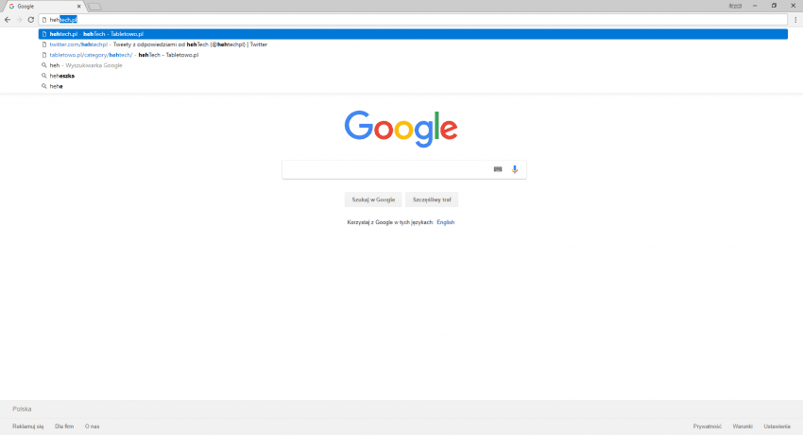Open the Chrome three-dot menu

click(795, 20)
